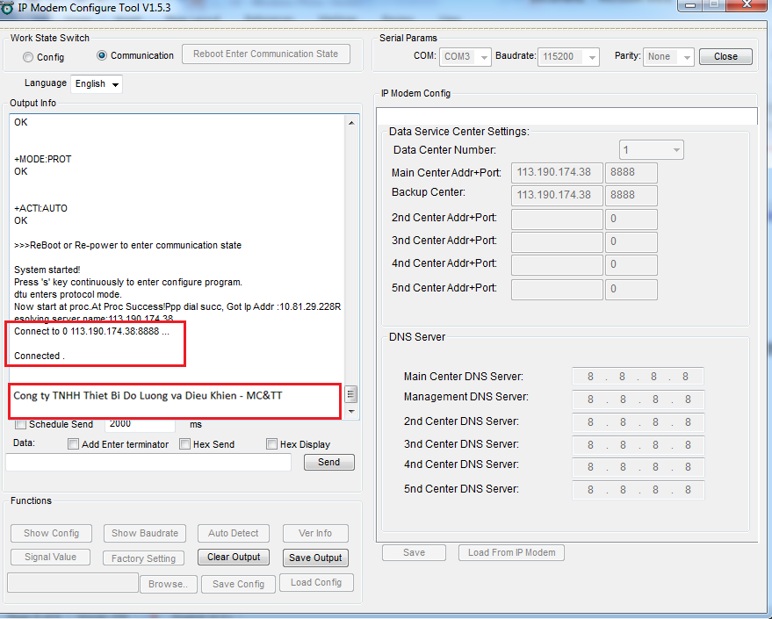Open the COM port dropdown

(x=465, y=56)
